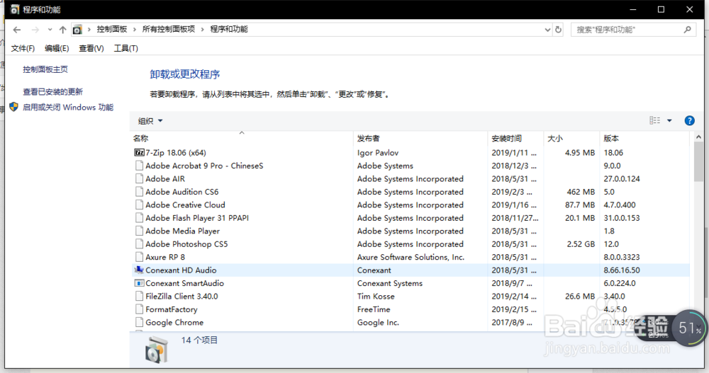
Task: Select the Adobe Photoshop CS5 entry
Action: (186, 244)
